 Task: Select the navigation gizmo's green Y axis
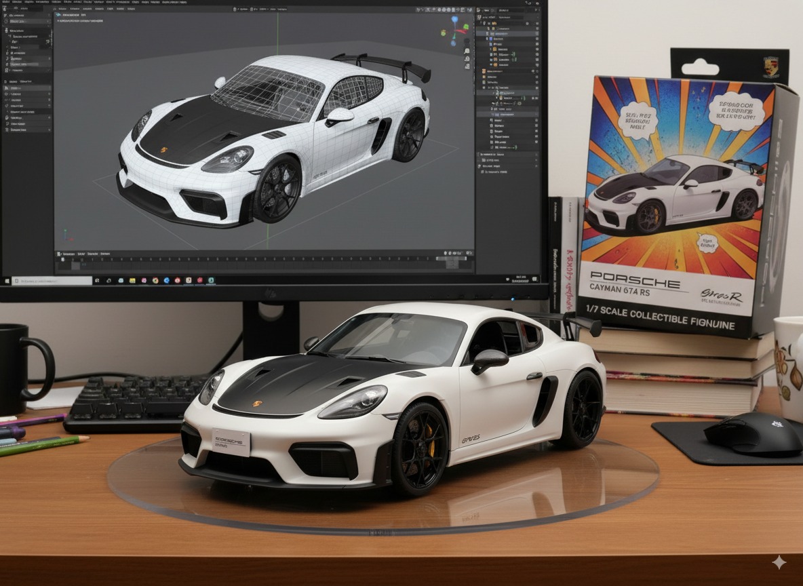465,26
